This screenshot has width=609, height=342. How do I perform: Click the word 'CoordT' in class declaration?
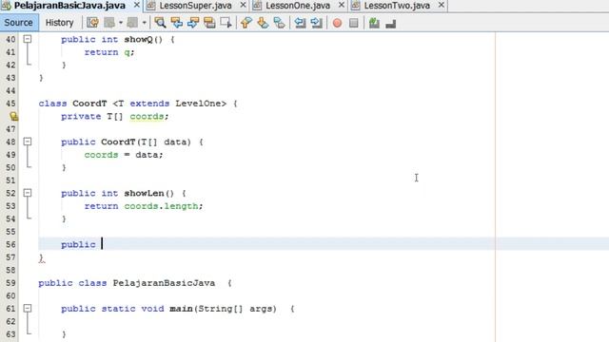pos(89,104)
